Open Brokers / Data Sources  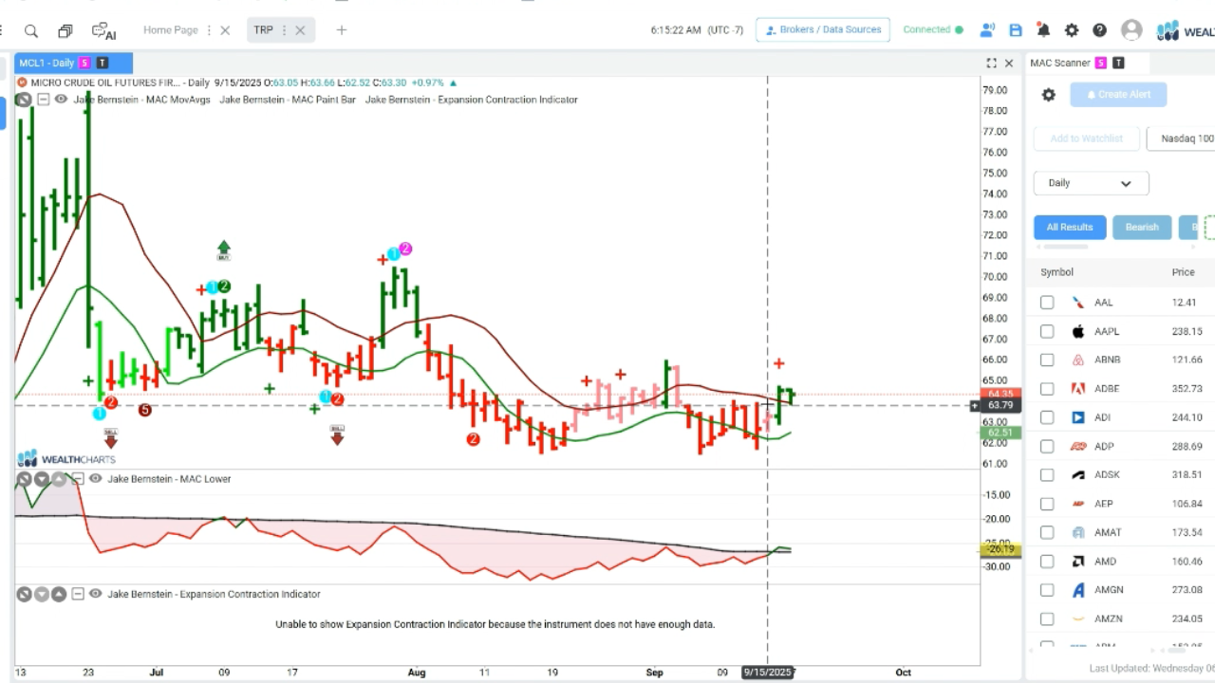[823, 29]
